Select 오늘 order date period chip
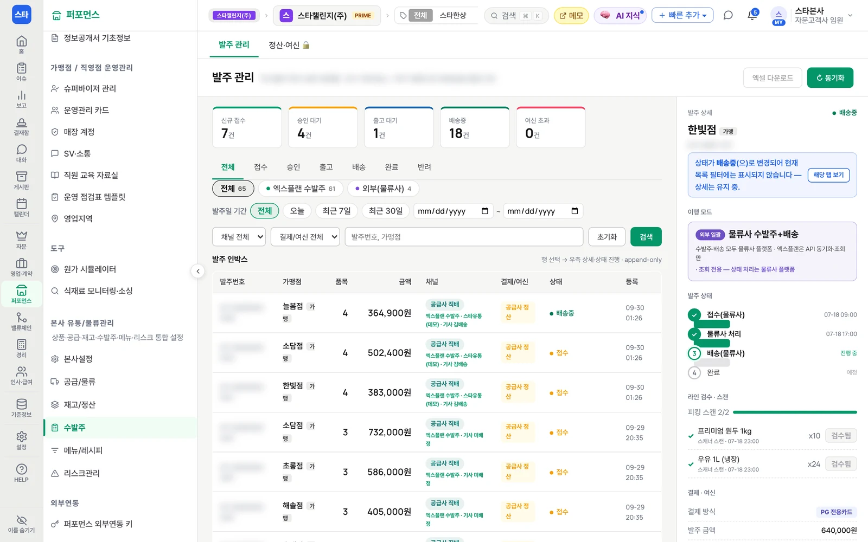Viewport: 868px width, 542px height. click(x=297, y=211)
